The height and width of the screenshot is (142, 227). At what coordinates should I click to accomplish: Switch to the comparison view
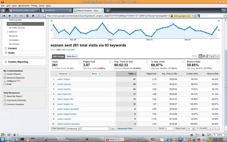211,56
